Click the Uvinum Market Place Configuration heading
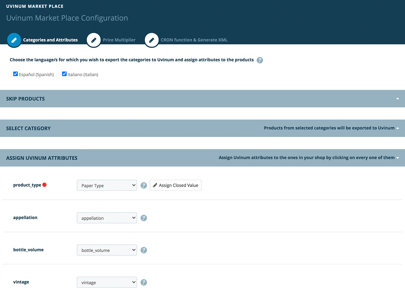 pyautogui.click(x=67, y=18)
